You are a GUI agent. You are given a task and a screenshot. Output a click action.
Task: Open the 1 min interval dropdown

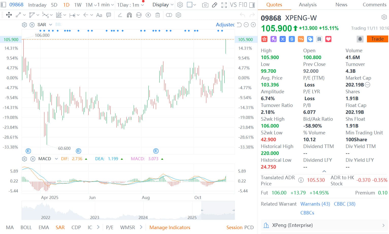tap(105, 5)
